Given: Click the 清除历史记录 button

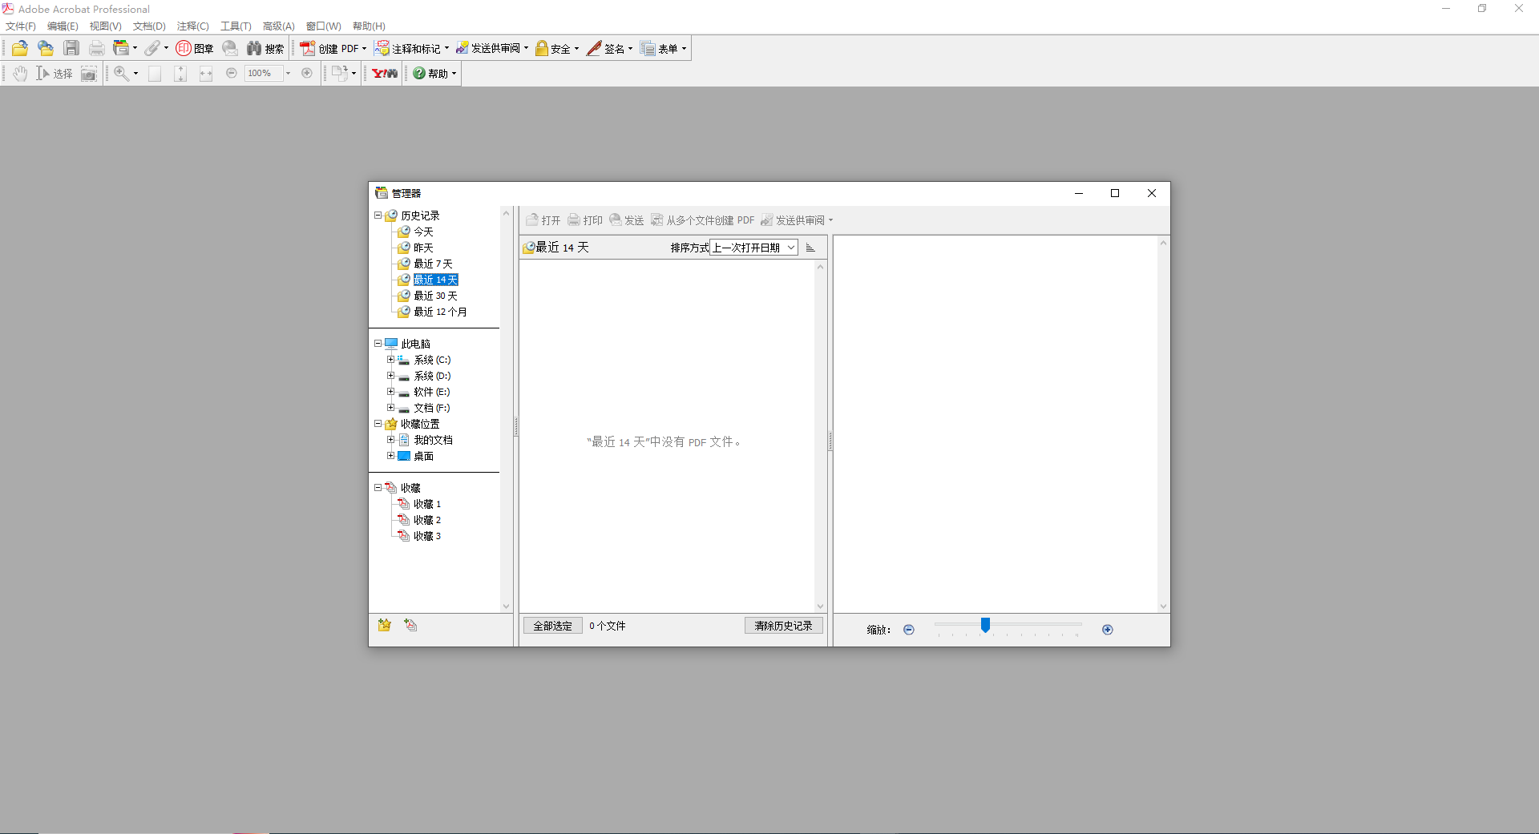Looking at the screenshot, I should (x=783, y=626).
